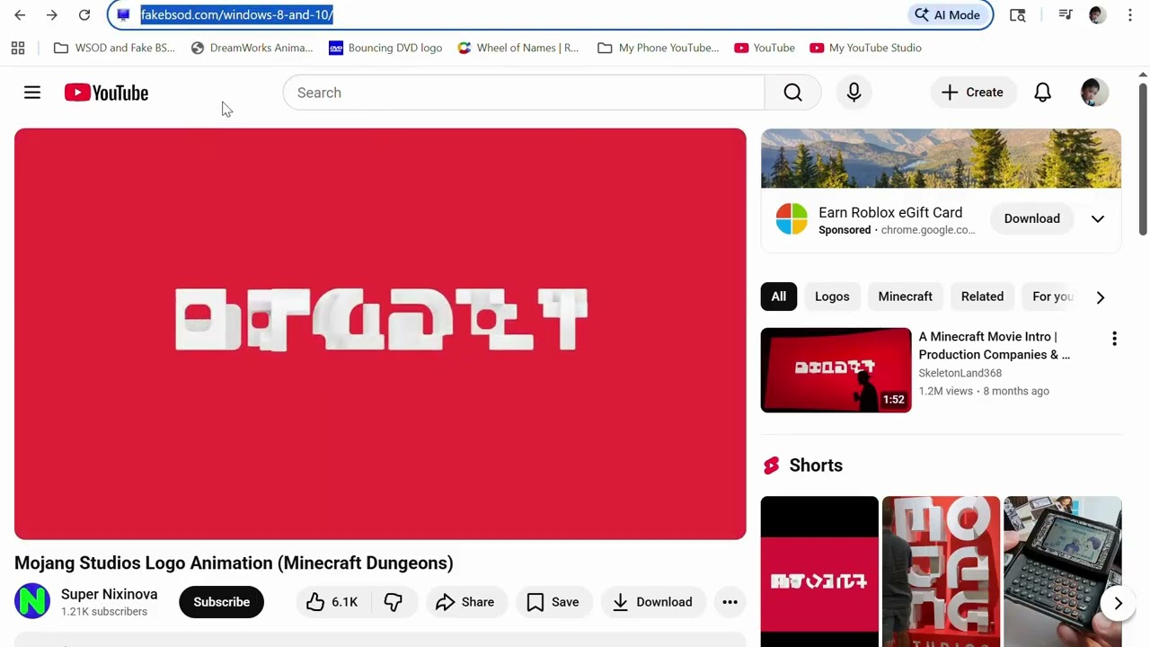
Task: Open the YouTube account avatar menu
Action: (x=1094, y=93)
